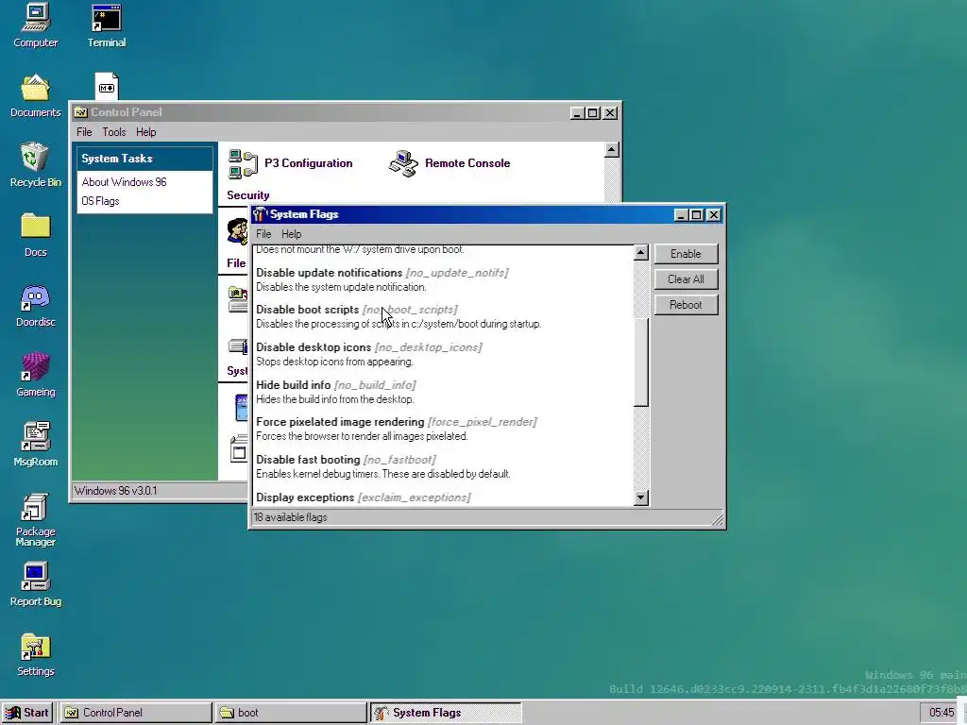
Task: Click the Control Panel title bar icon
Action: [x=80, y=112]
